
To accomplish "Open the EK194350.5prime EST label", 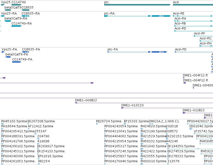I will click(x=181, y=147).
